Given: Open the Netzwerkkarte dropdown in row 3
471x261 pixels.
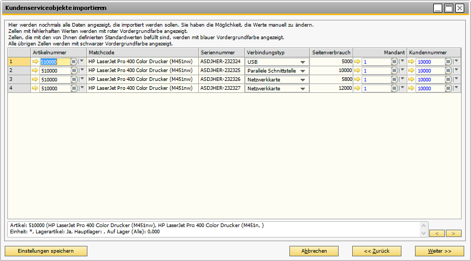Looking at the screenshot, I should [303, 80].
